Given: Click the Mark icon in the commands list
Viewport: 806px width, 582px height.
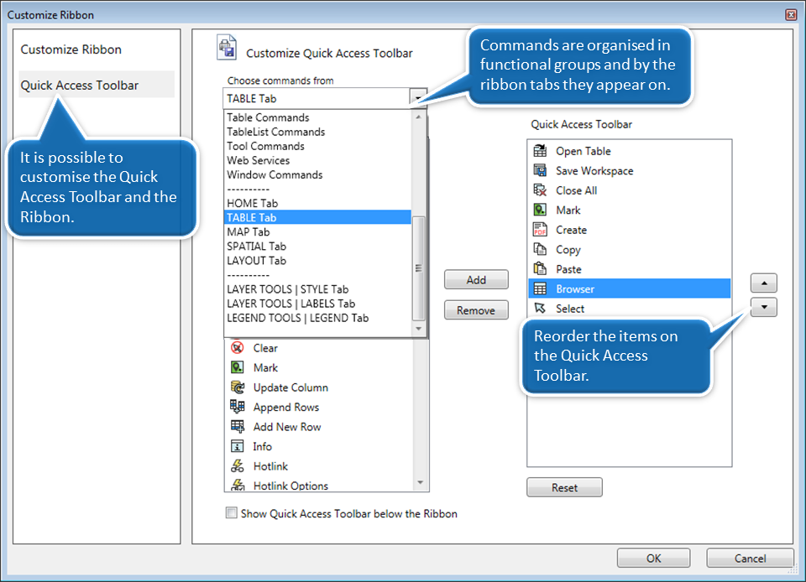Looking at the screenshot, I should point(237,367).
